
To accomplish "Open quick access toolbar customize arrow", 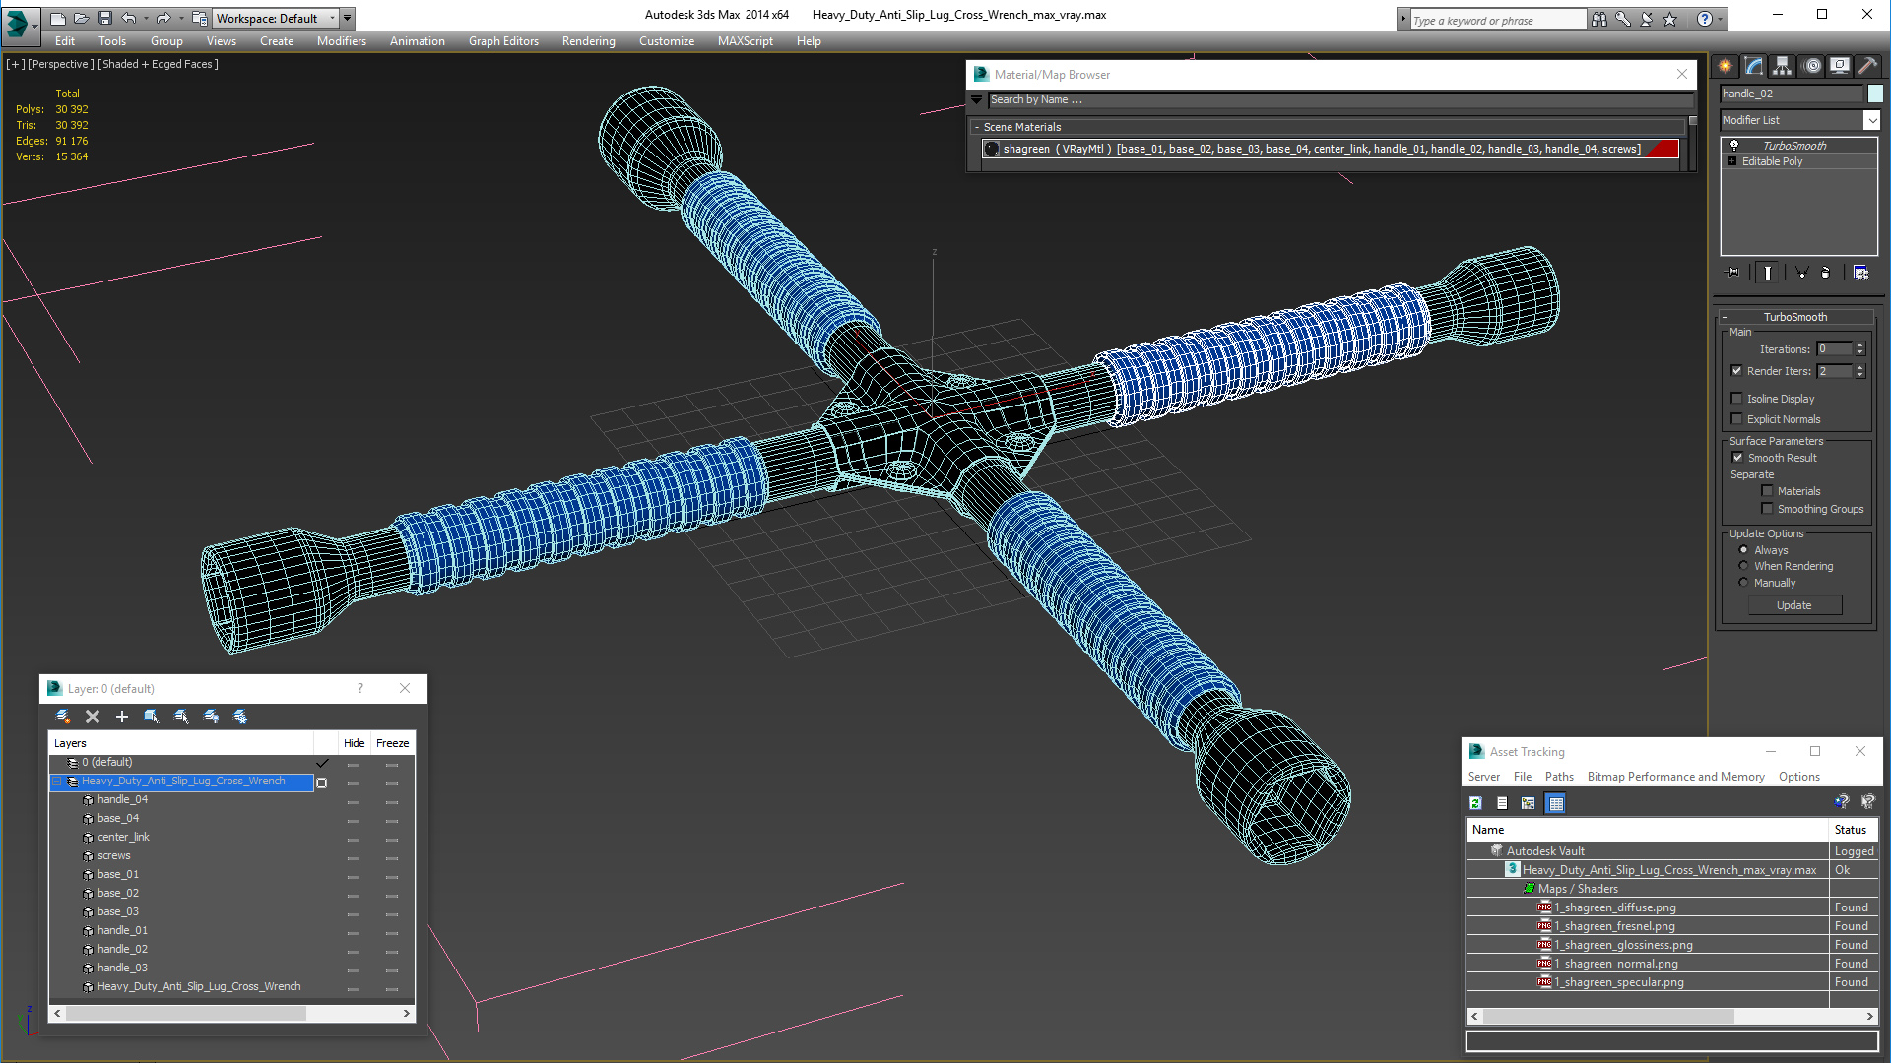I will coord(347,18).
